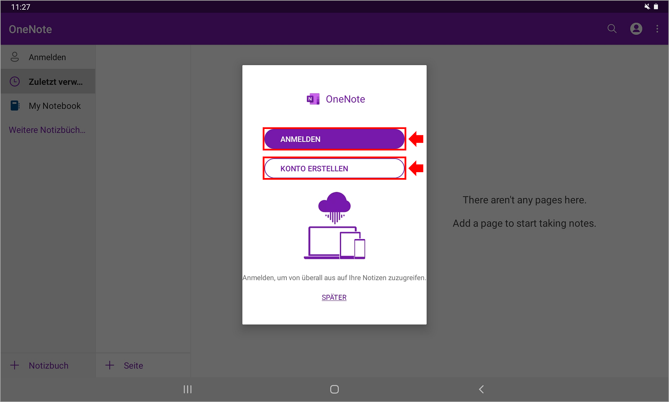Click 'There aren't any pages here.' text
This screenshot has height=402, width=669.
pyautogui.click(x=524, y=200)
